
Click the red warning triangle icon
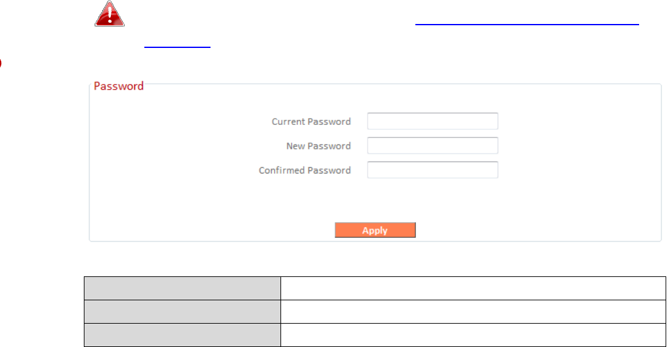coord(110,14)
